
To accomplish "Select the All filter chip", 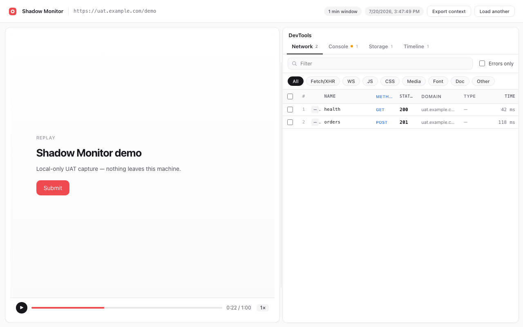I will pyautogui.click(x=295, y=81).
